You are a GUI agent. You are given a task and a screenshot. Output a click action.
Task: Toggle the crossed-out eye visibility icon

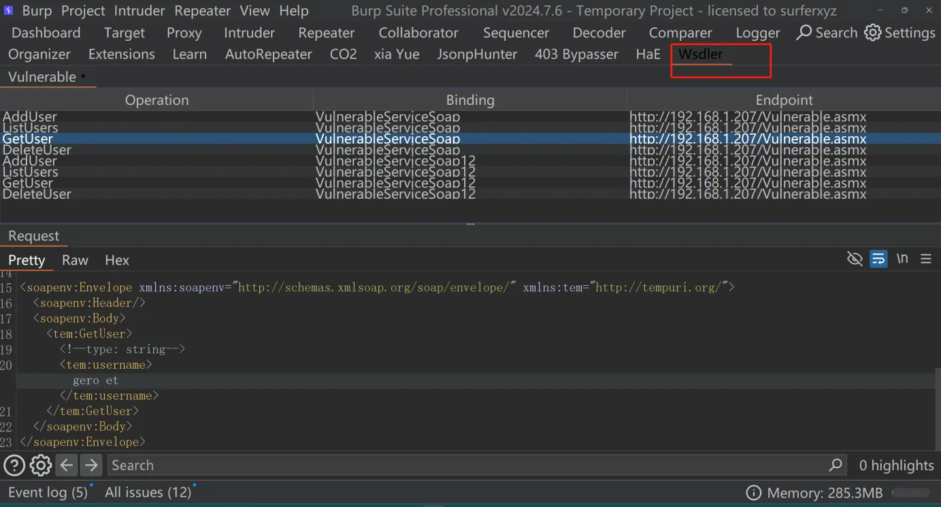tap(855, 259)
